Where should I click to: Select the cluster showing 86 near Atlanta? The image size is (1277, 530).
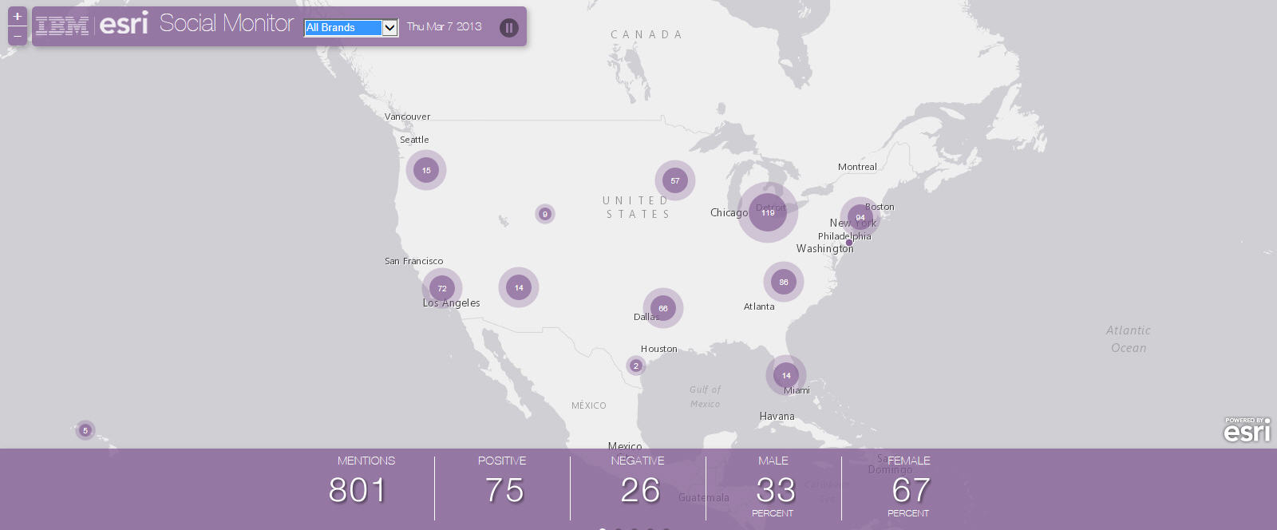point(784,282)
